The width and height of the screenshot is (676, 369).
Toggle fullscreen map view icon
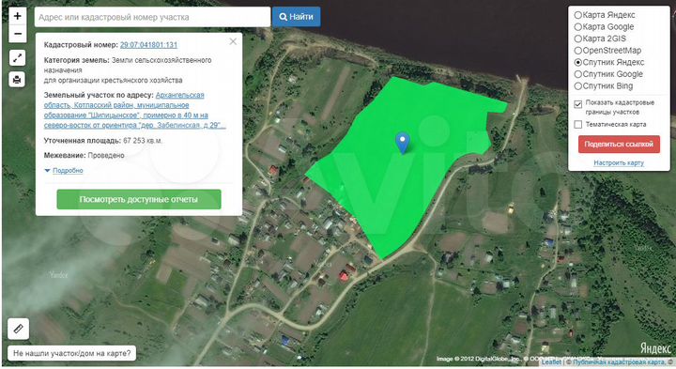(x=17, y=58)
